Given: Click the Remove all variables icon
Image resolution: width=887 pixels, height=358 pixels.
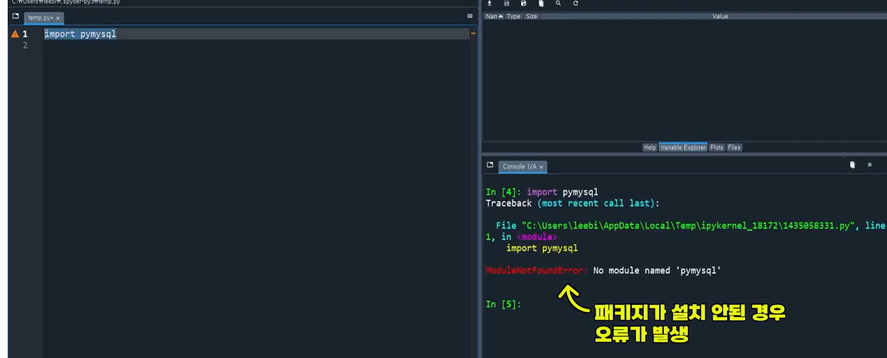Looking at the screenshot, I should click(x=541, y=3).
